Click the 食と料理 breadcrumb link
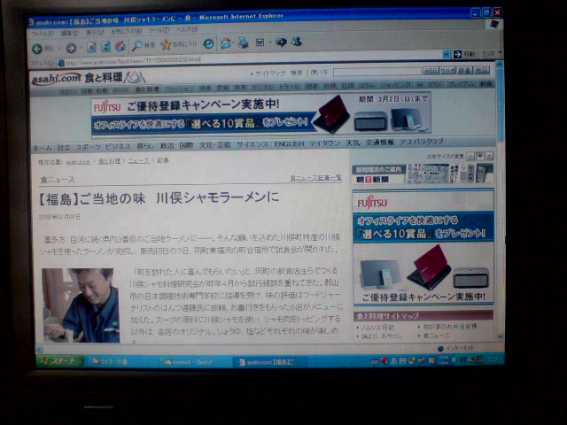 (x=110, y=161)
